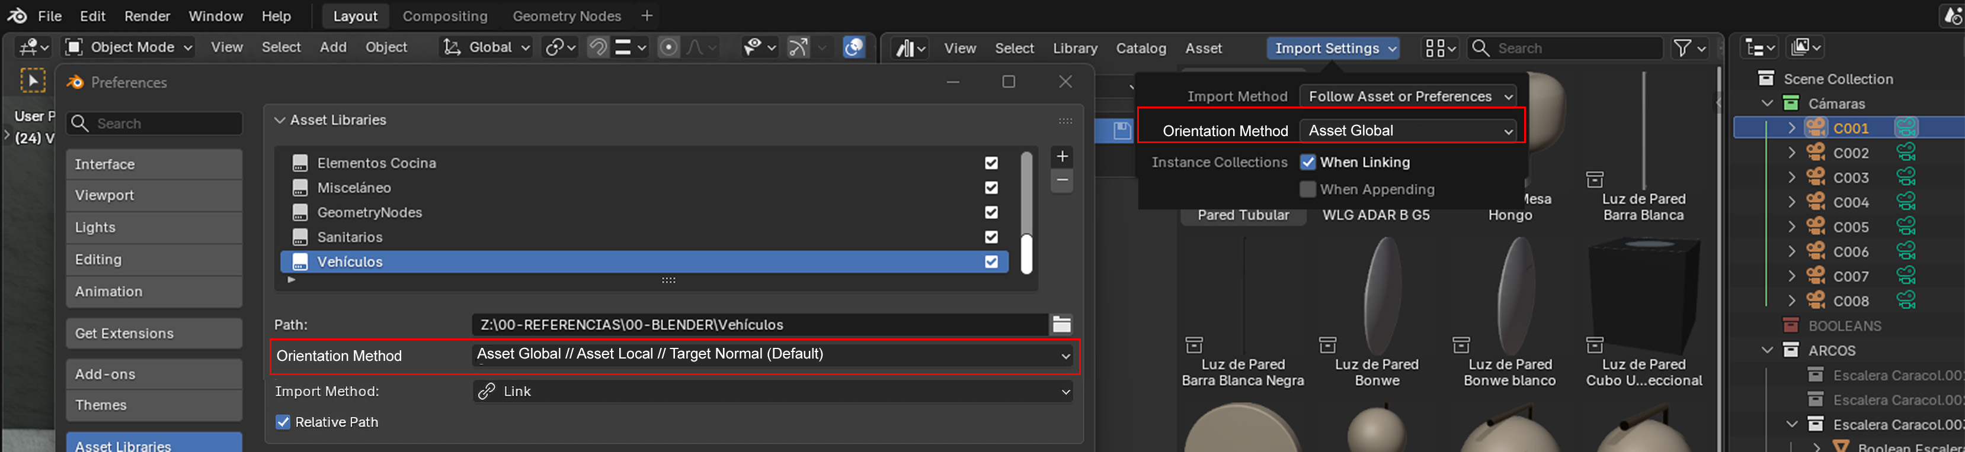Open the object visibility eye menu
The width and height of the screenshot is (1965, 452).
[759, 47]
